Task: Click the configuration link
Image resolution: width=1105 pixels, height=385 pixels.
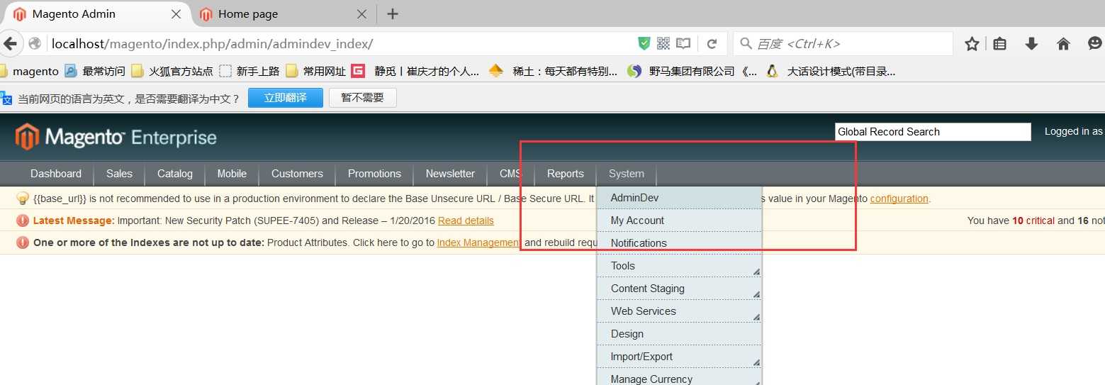Action: 899,199
